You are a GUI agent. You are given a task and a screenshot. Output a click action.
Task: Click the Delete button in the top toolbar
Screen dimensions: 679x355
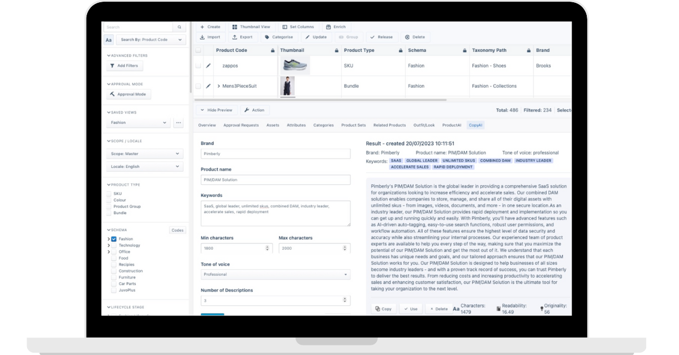415,37
